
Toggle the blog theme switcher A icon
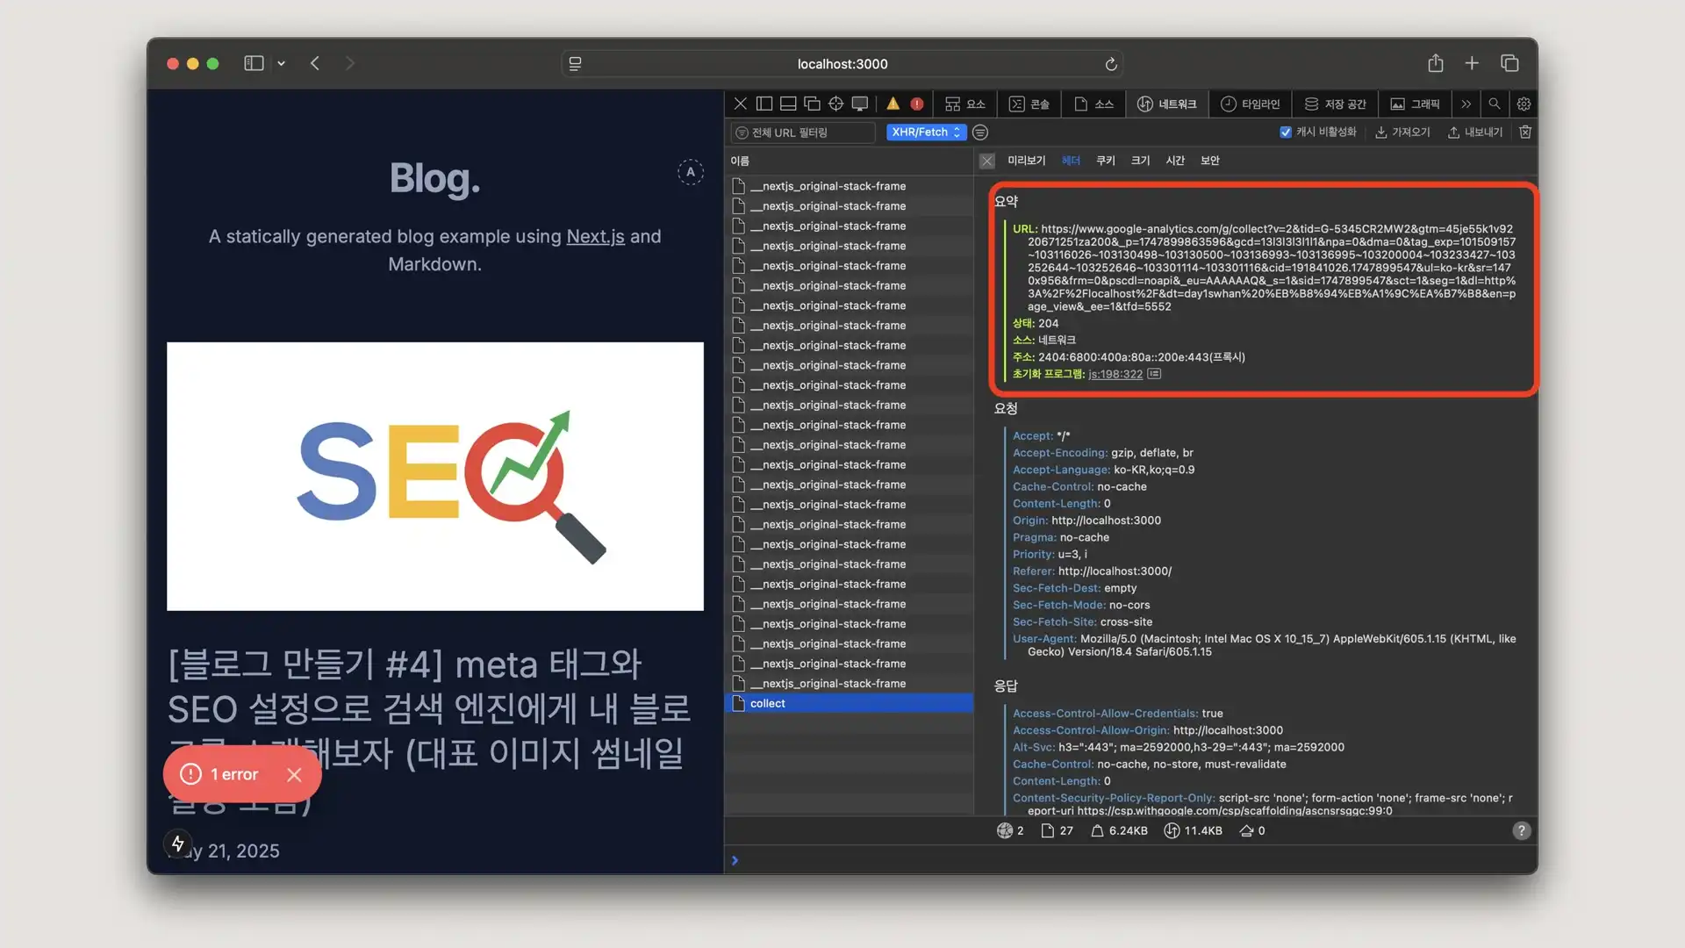click(x=691, y=172)
